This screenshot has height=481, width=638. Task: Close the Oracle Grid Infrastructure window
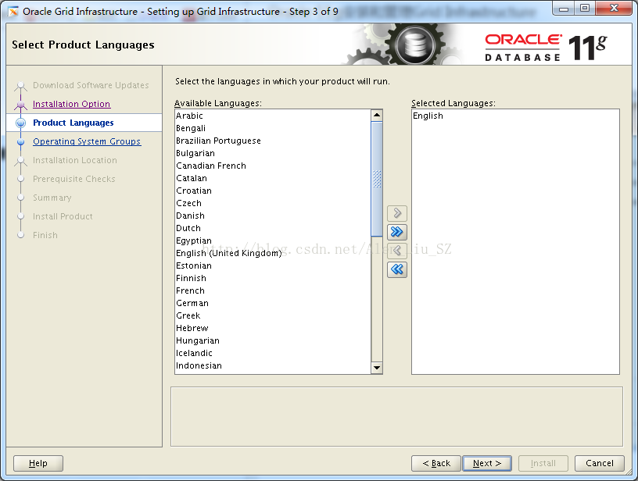(614, 8)
